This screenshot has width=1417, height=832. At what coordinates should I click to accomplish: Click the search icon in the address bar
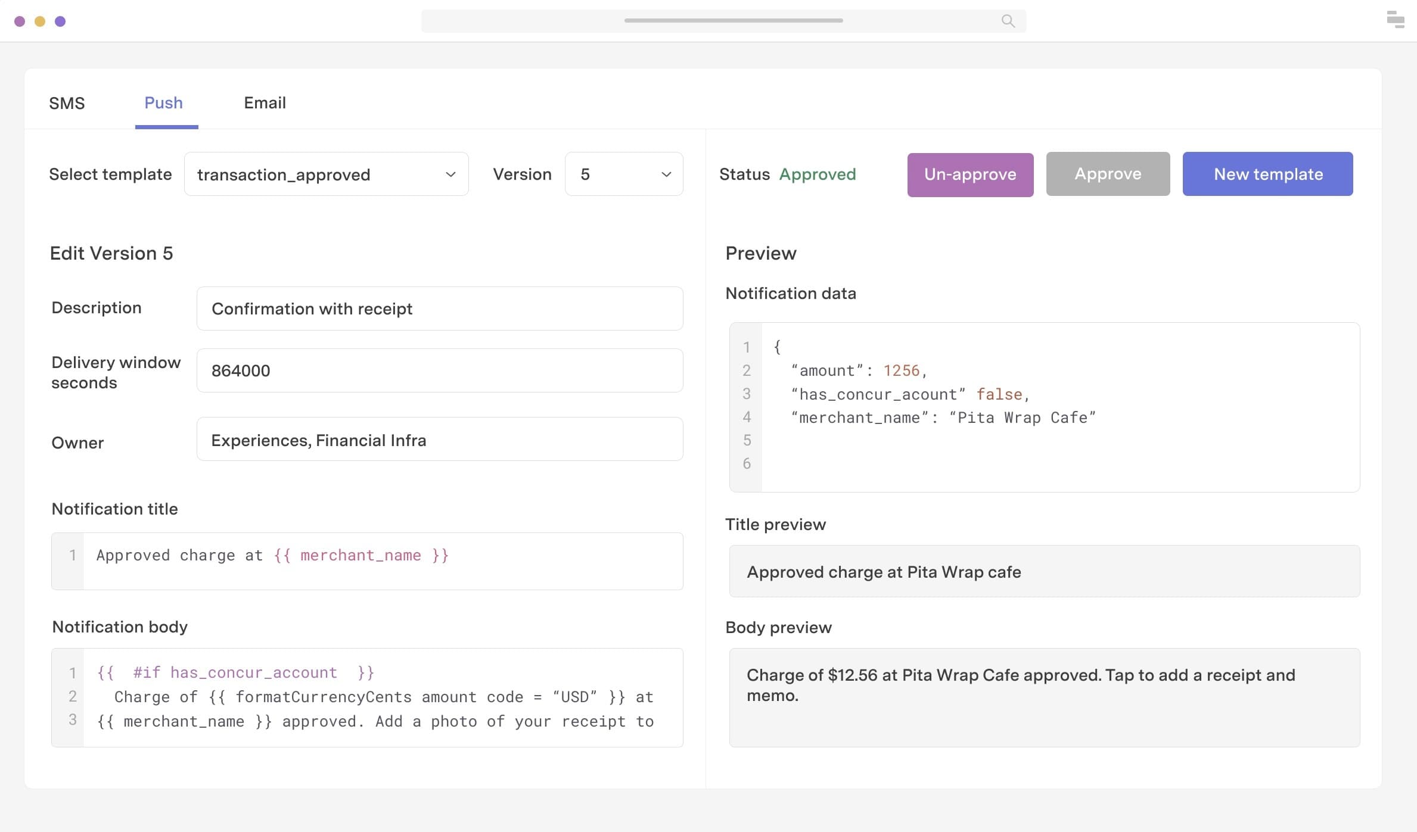(x=1007, y=20)
